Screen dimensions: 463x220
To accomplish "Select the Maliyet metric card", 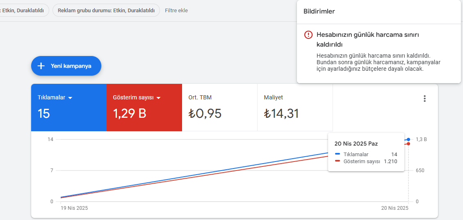I will [295, 108].
